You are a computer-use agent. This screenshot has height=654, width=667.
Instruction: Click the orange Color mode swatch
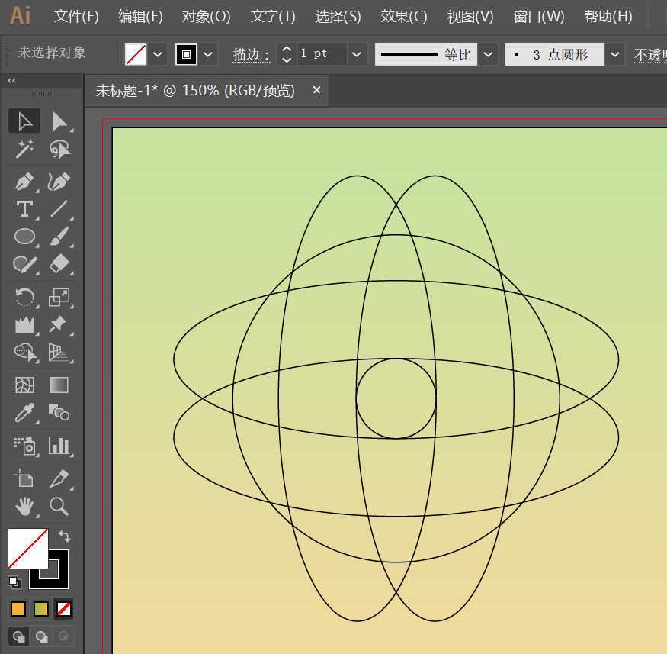click(18, 609)
